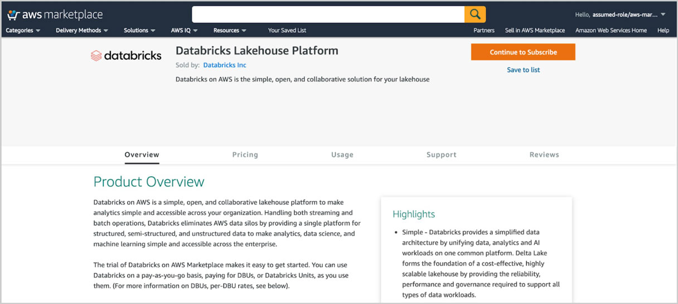Expand the Categories dropdown menu
This screenshot has height=304, width=678.
(x=23, y=31)
